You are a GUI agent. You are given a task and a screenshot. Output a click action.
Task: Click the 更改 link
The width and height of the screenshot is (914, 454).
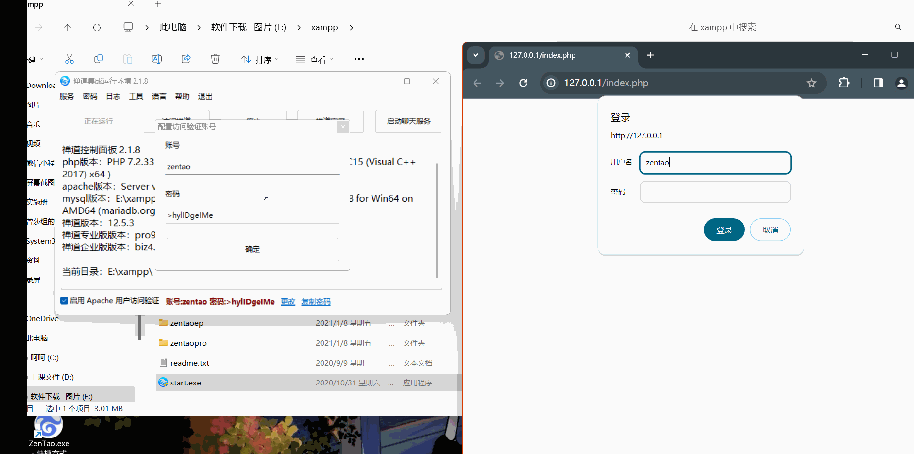point(288,302)
